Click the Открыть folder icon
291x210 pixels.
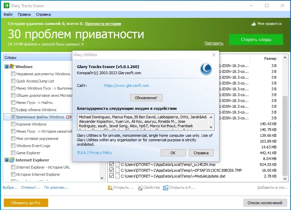110,187
